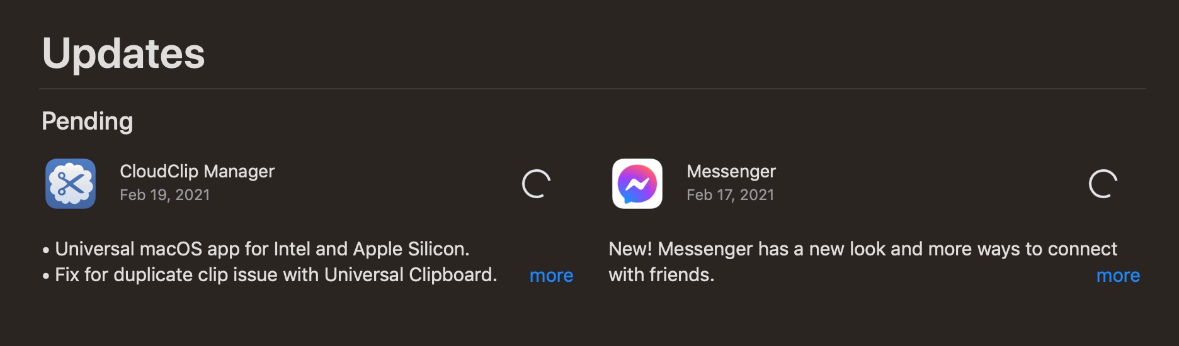1179x346 pixels.
Task: Click the Feb 19, 2021 release date
Action: tap(165, 195)
